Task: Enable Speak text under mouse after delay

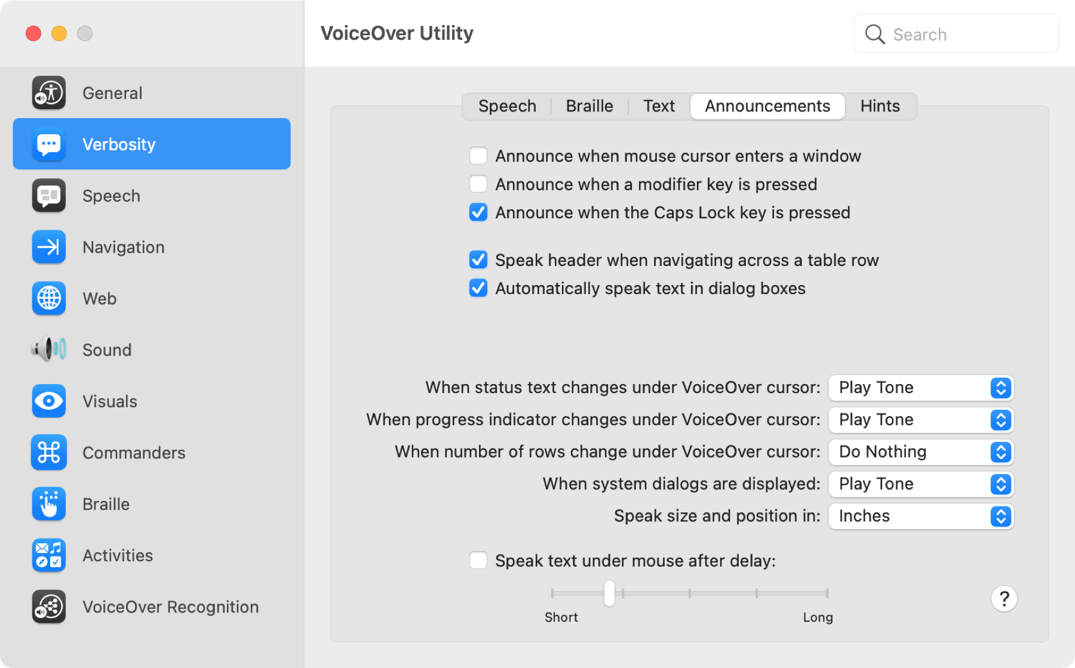Action: pyautogui.click(x=478, y=560)
